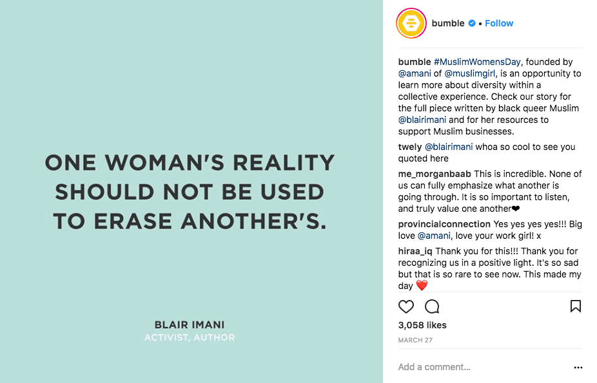Open twely's commenter profile

tap(409, 147)
